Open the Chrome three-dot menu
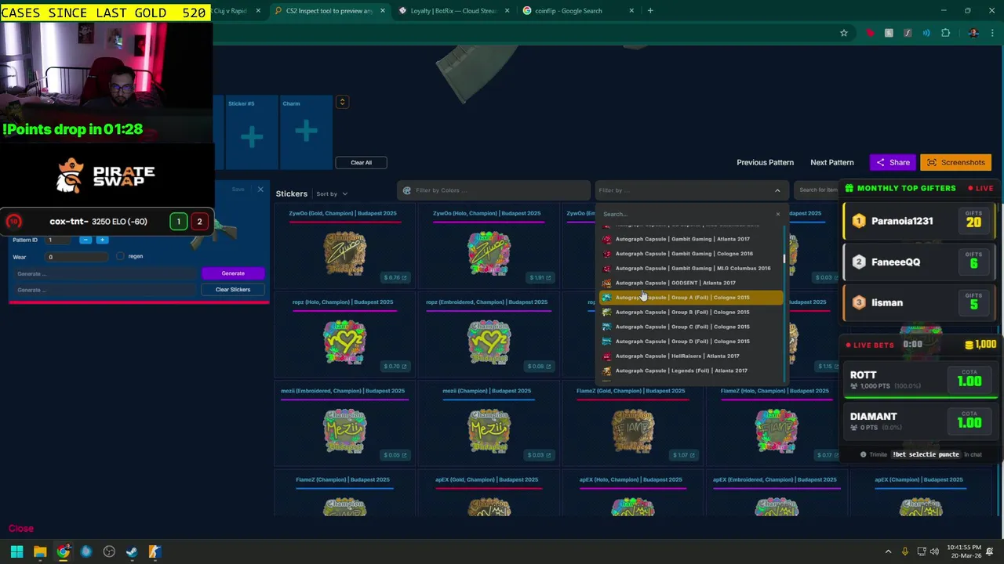Image resolution: width=1004 pixels, height=564 pixels. tap(991, 33)
